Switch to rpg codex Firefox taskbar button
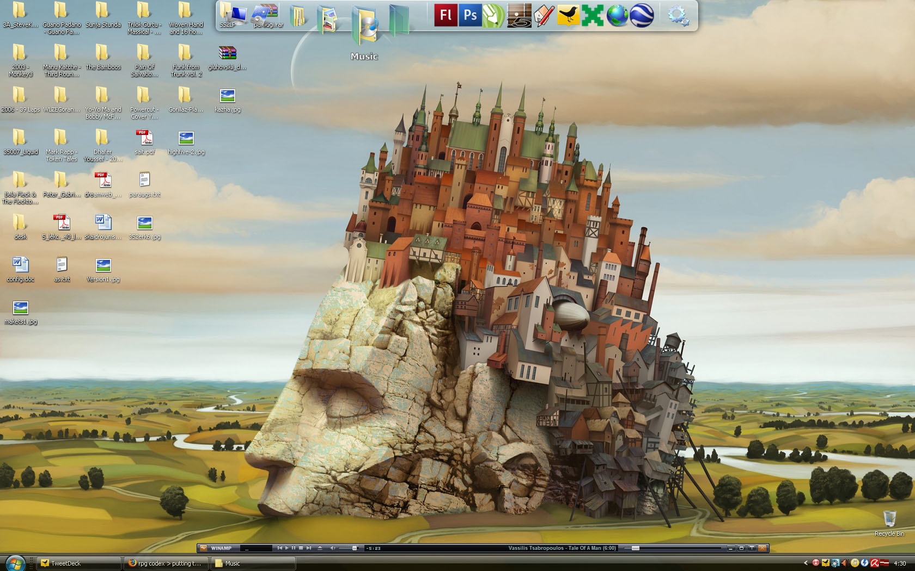 166,563
